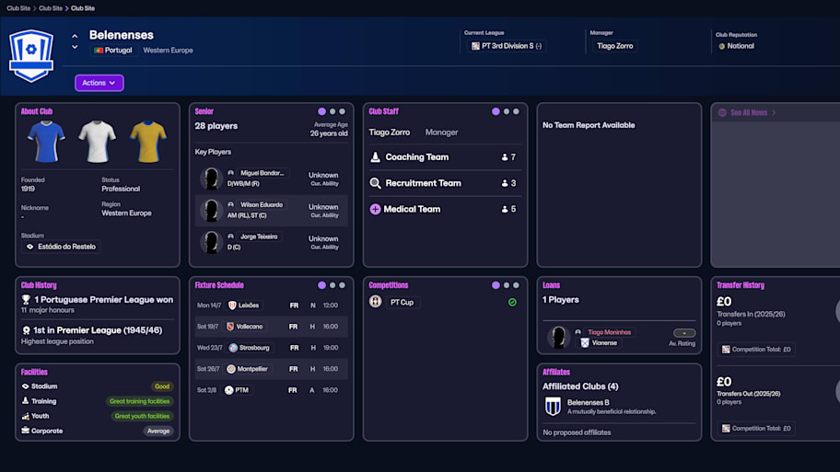Click green check icon next to PT Cup
The width and height of the screenshot is (840, 472).
pyautogui.click(x=512, y=303)
